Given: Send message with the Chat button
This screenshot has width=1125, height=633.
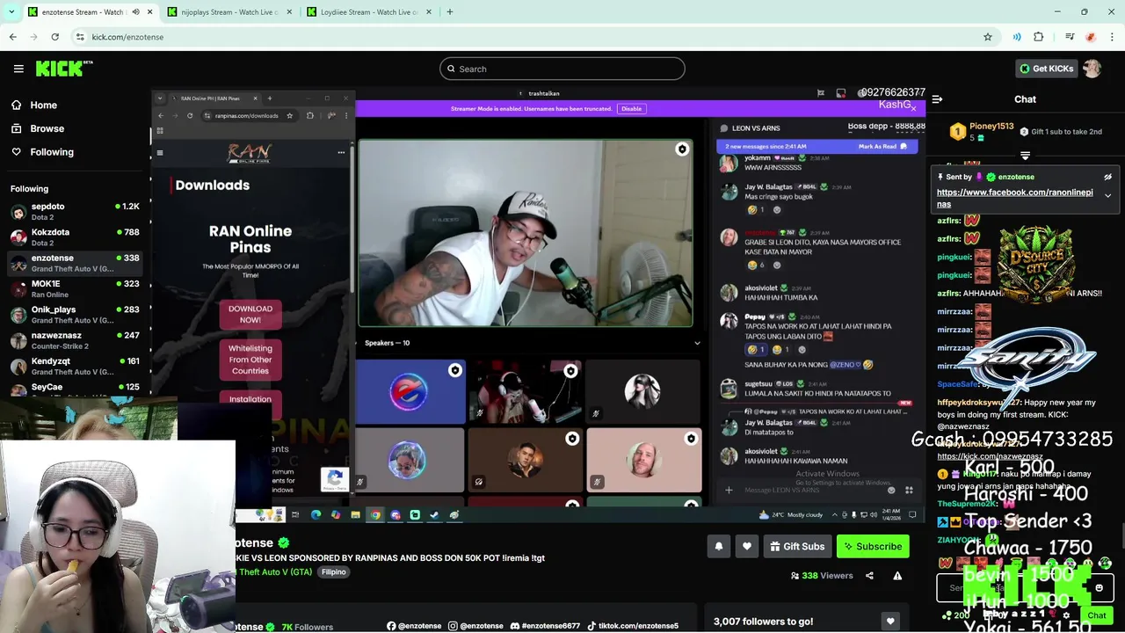Looking at the screenshot, I should click(1096, 615).
